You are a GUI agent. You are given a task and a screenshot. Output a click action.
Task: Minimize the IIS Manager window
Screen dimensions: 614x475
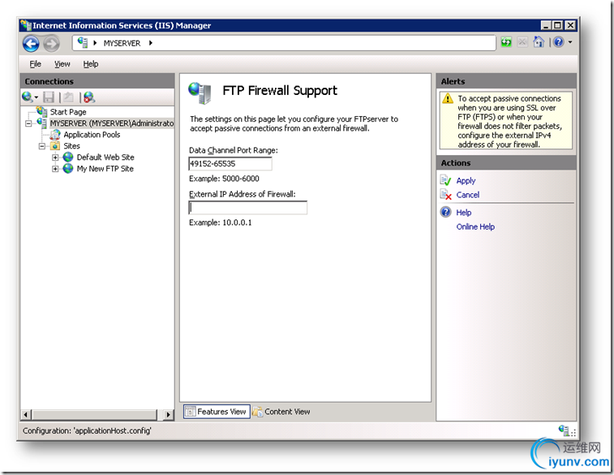click(546, 25)
